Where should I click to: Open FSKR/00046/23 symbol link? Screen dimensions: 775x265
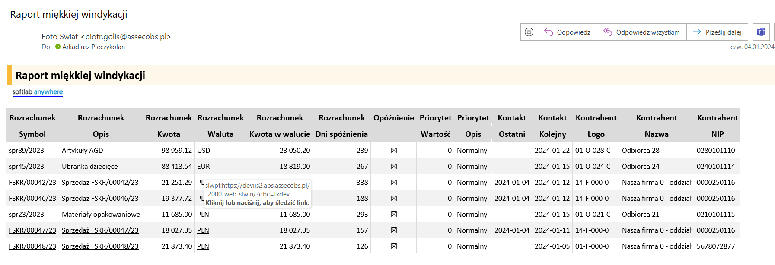[x=32, y=199]
